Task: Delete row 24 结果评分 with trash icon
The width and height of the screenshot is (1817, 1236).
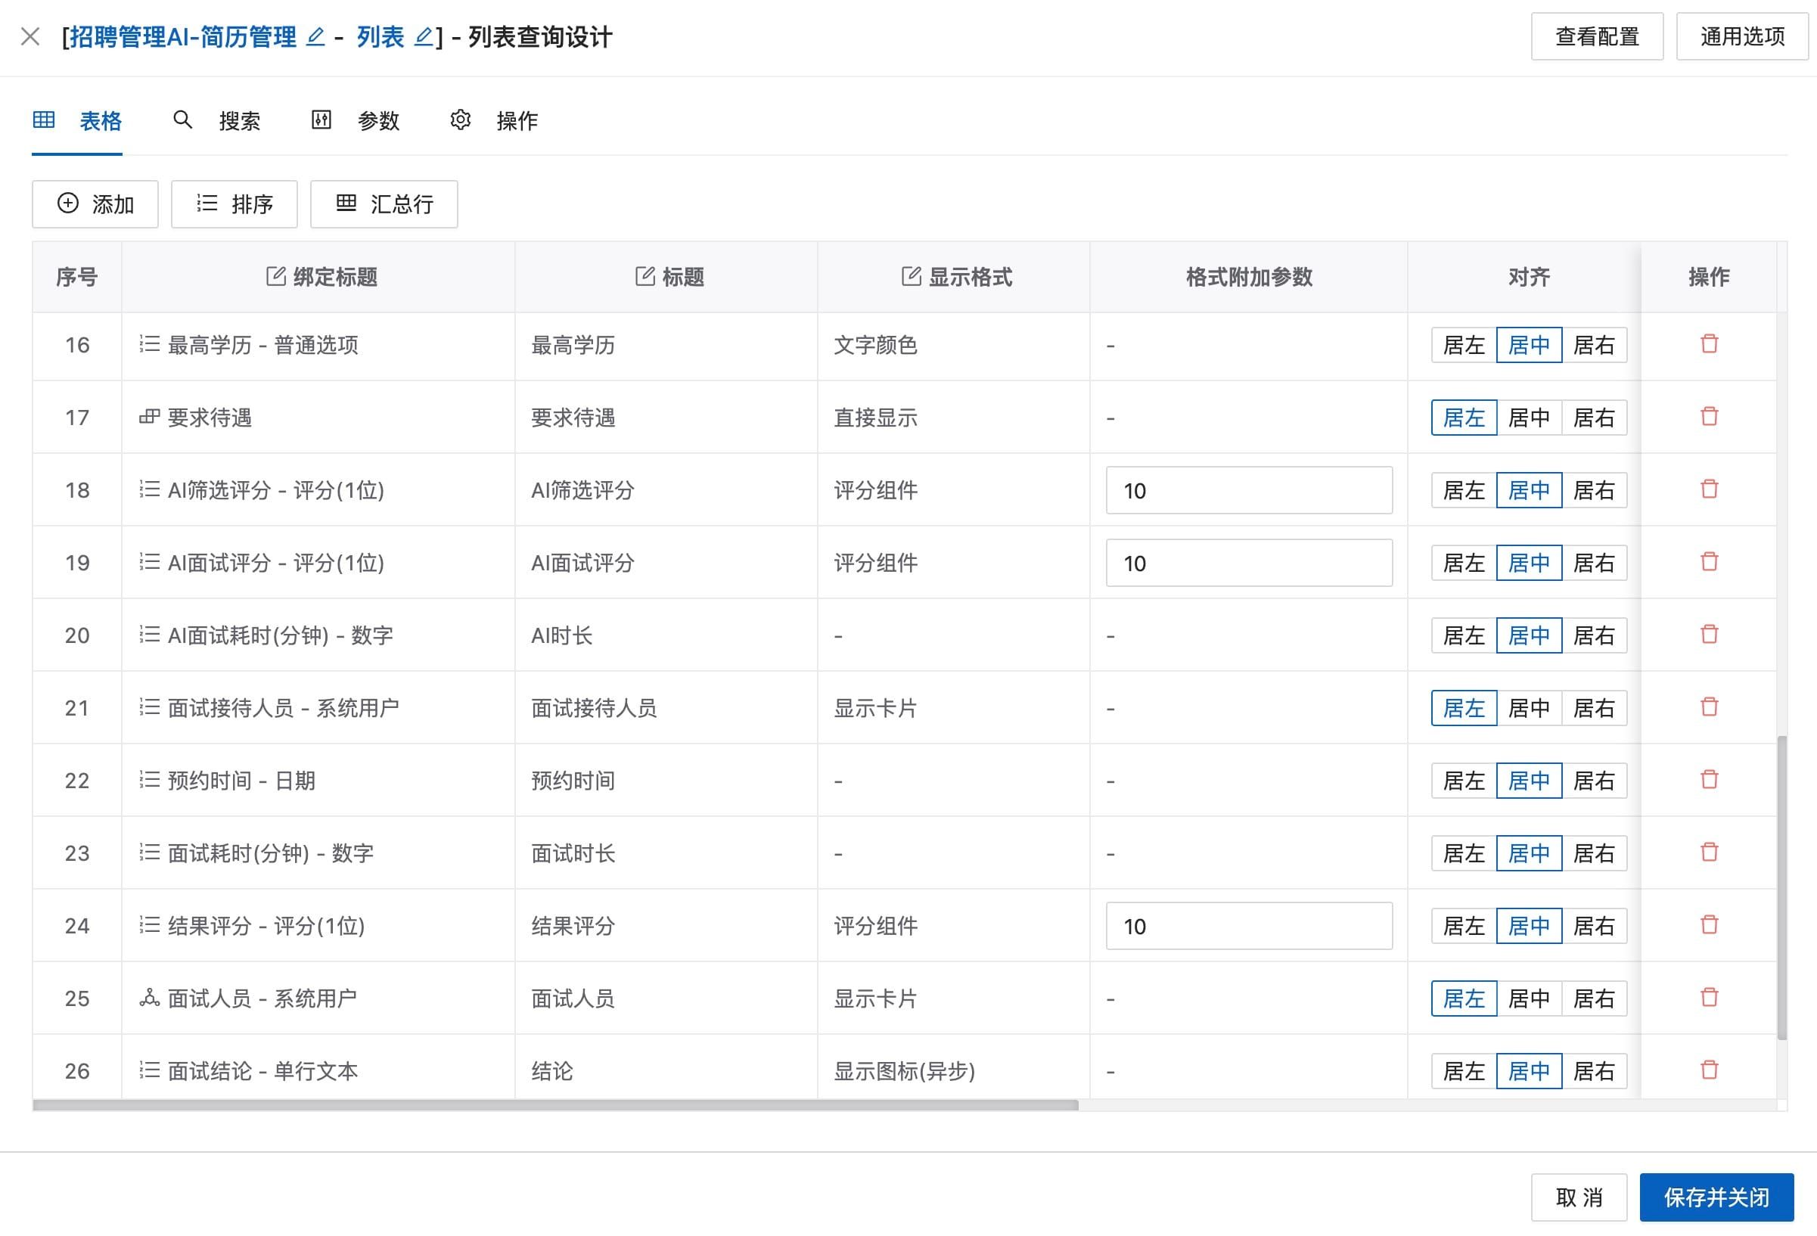Action: (1709, 925)
